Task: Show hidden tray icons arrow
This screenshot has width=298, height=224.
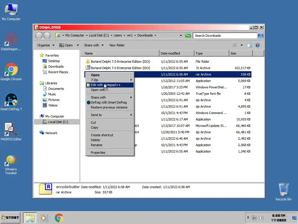Action: (x=248, y=217)
